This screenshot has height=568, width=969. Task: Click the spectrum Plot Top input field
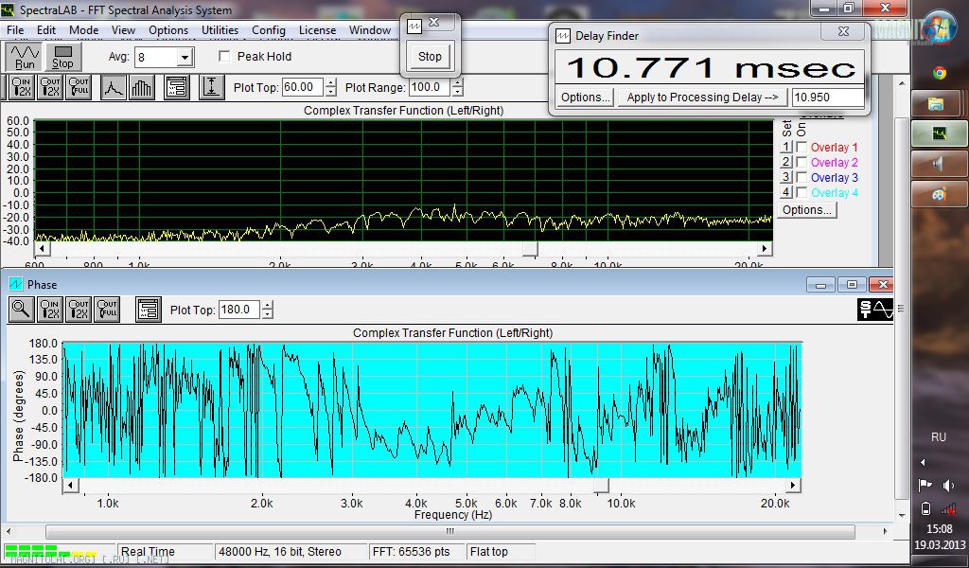point(303,87)
